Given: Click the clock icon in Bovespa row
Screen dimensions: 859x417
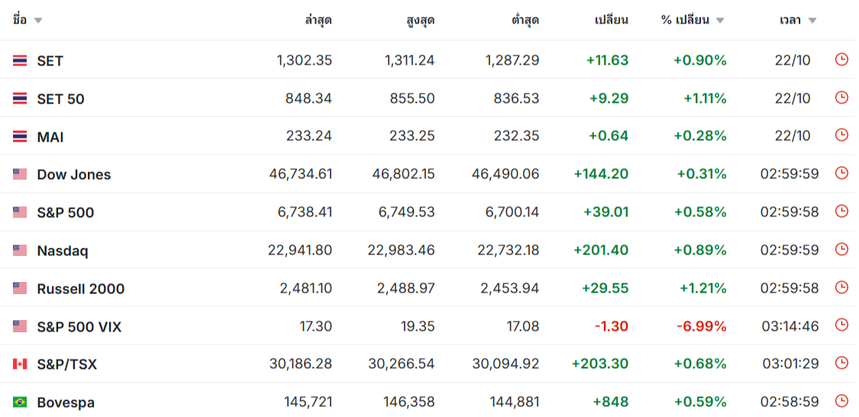Looking at the screenshot, I should pos(841,401).
